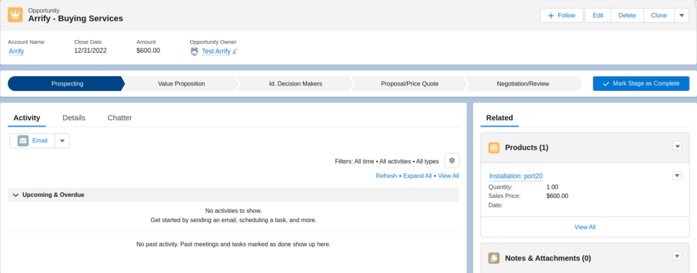
Task: Click change owner icon beside Test Arrify
Action: point(236,51)
